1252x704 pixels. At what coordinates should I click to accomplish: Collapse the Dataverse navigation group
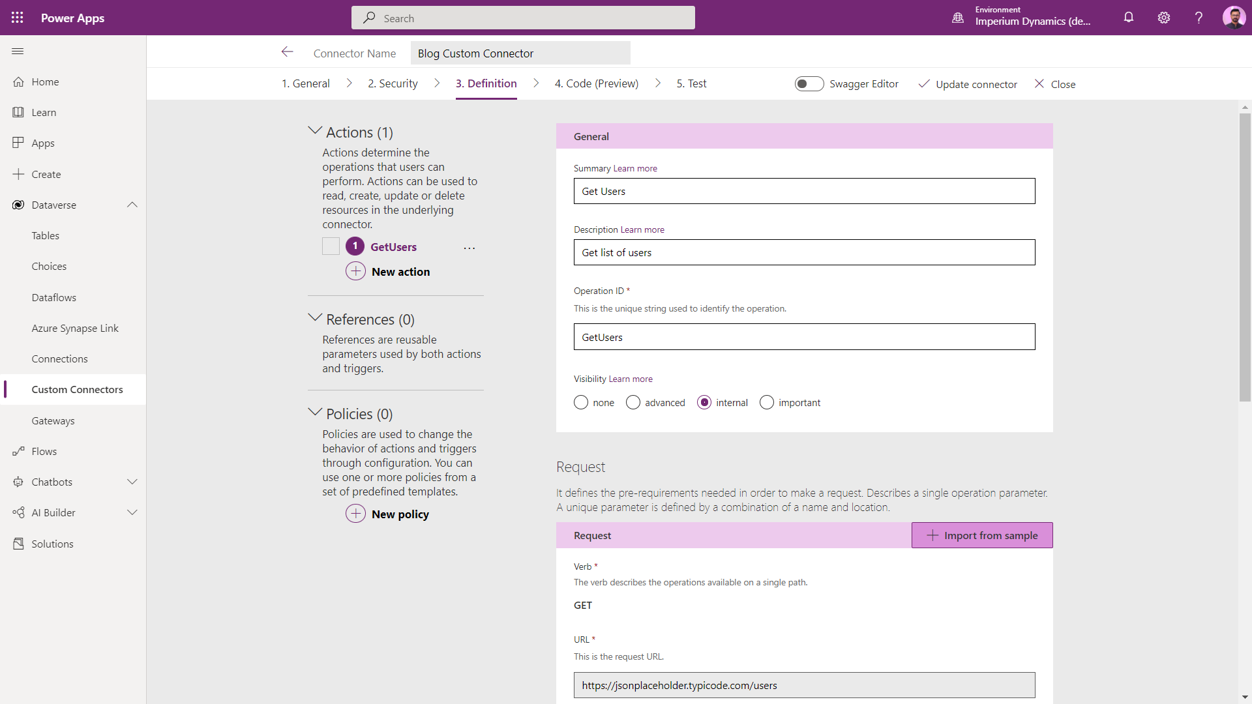coord(132,205)
